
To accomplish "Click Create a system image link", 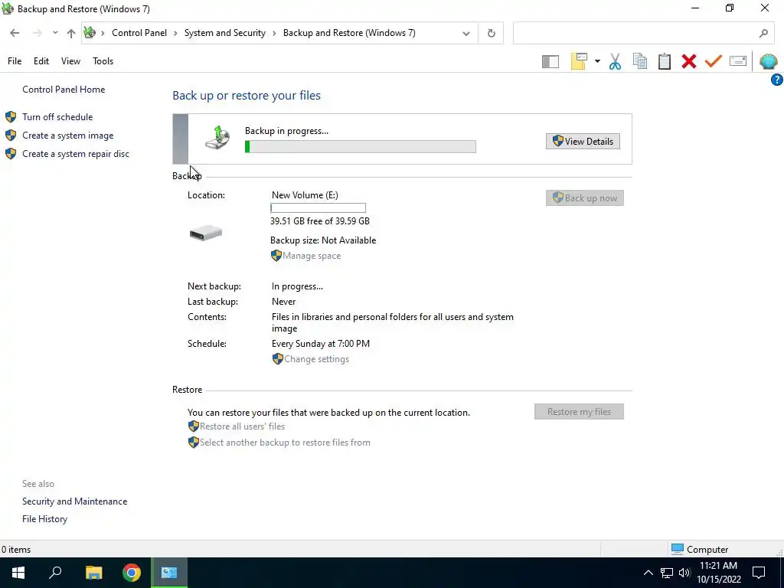I will pos(67,136).
